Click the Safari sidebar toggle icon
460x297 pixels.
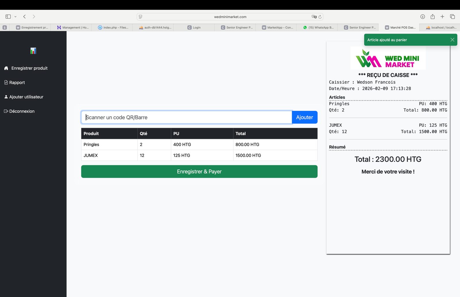[8, 17]
